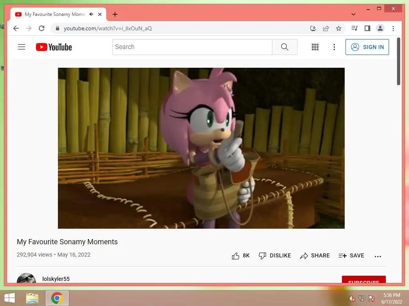Click the browser forward arrow
This screenshot has height=306, width=409.
click(x=29, y=28)
